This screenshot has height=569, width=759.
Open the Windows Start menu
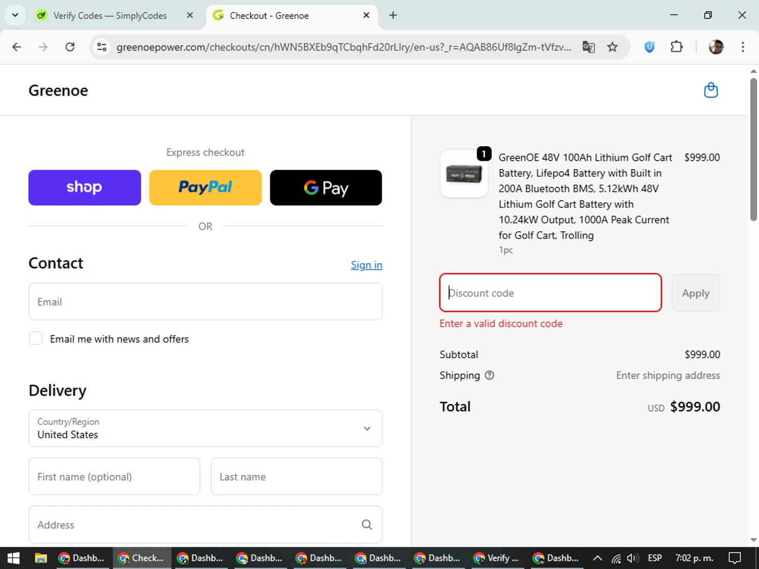pyautogui.click(x=14, y=558)
